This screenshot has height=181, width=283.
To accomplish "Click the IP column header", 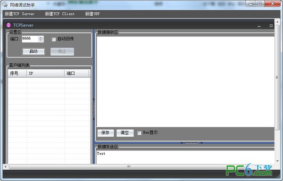I will coord(45,74).
